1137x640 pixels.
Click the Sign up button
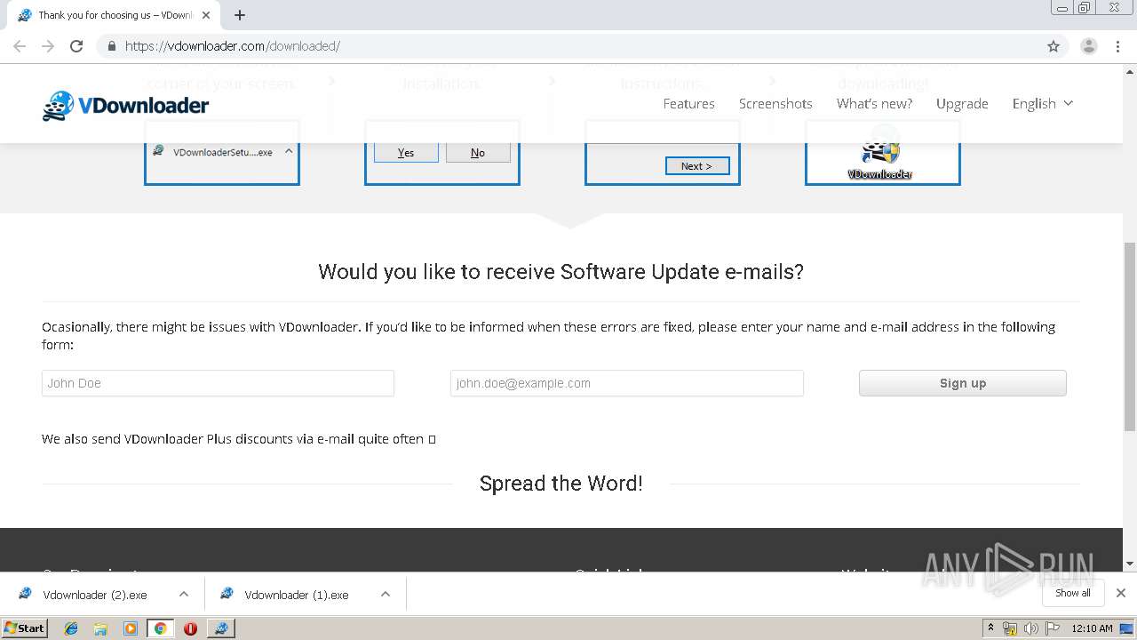(x=963, y=383)
